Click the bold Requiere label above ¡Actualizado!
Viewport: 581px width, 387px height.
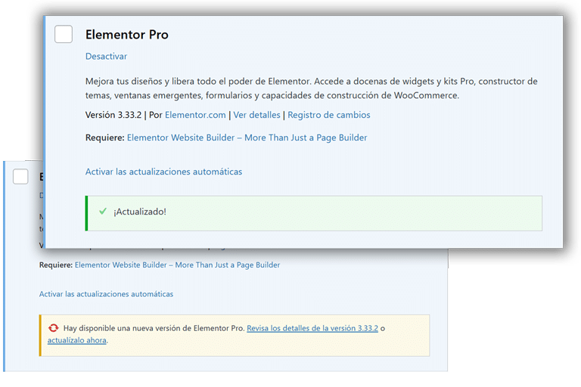(104, 138)
